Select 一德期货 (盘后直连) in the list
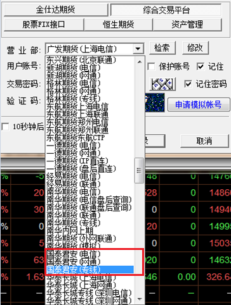The width and height of the screenshot is (231, 305). [90, 169]
